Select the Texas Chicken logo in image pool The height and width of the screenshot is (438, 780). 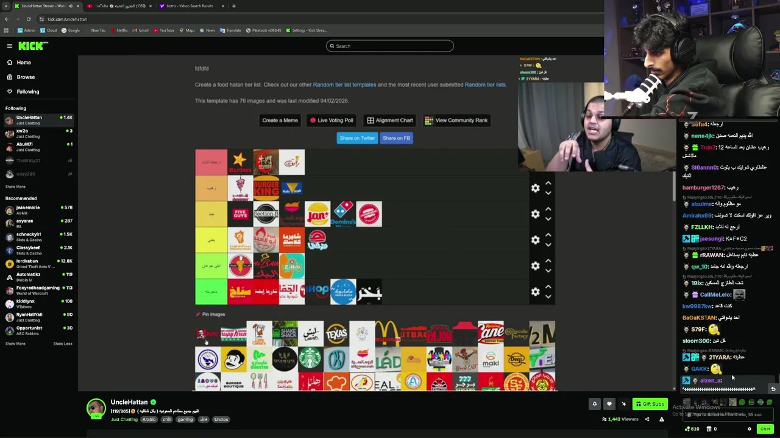[x=336, y=333]
